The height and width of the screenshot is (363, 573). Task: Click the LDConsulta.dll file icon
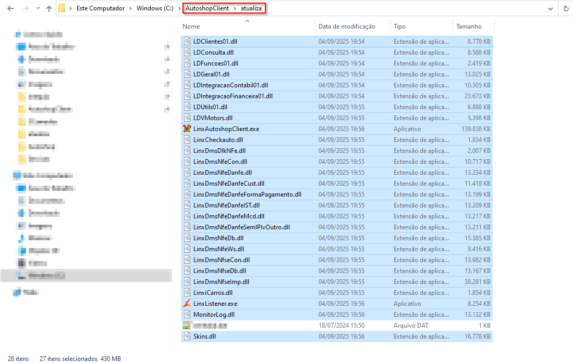point(187,52)
